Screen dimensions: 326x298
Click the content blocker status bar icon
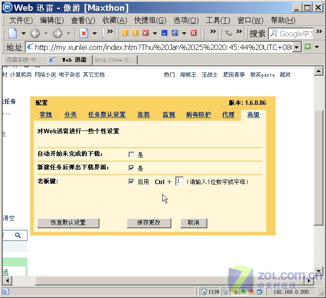tap(235, 292)
